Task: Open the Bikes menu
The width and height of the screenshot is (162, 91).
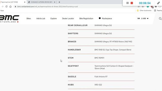Action: pyautogui.click(x=29, y=18)
